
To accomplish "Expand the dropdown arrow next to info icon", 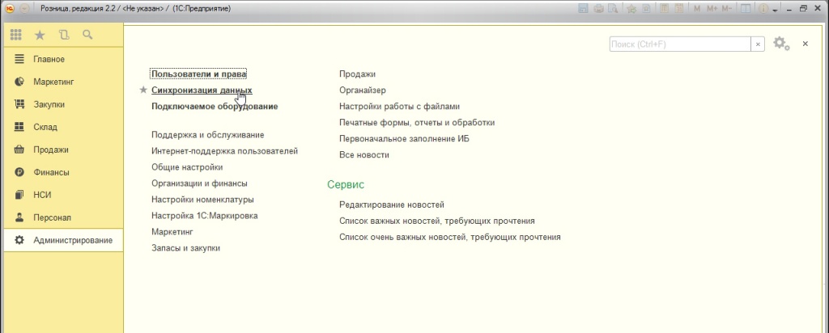I will [775, 9].
